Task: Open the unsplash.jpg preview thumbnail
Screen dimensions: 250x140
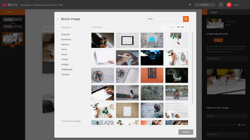Action: click(215, 24)
